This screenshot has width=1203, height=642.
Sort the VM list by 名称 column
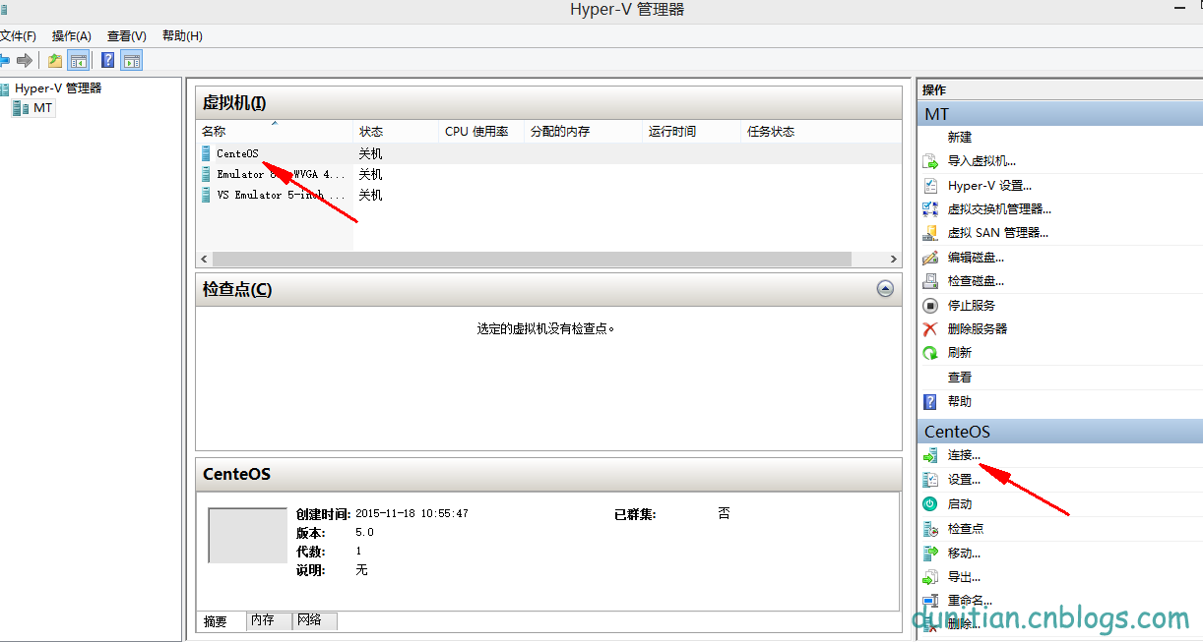point(274,132)
